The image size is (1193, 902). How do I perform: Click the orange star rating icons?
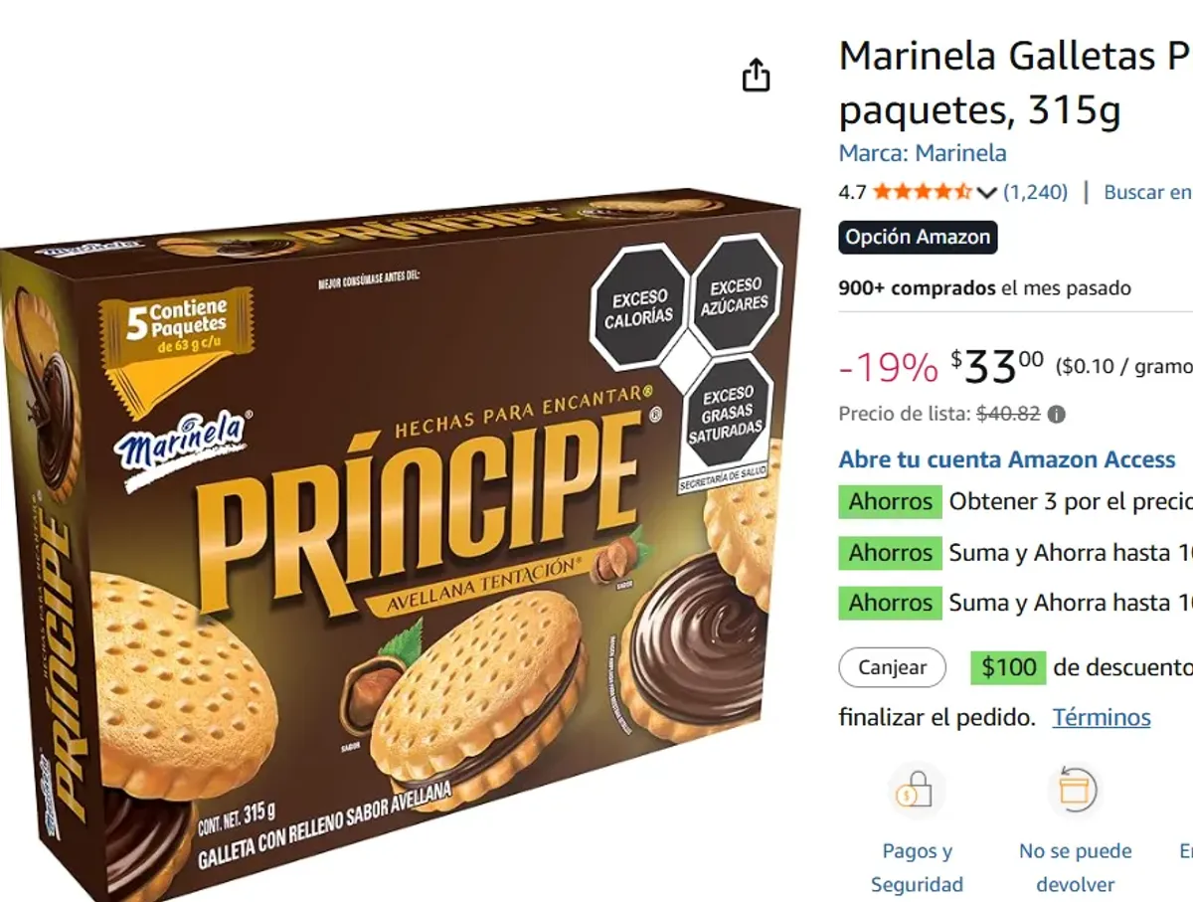pyautogui.click(x=923, y=190)
